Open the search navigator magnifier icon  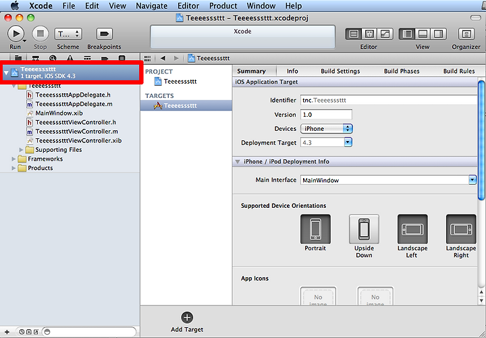(x=53, y=58)
